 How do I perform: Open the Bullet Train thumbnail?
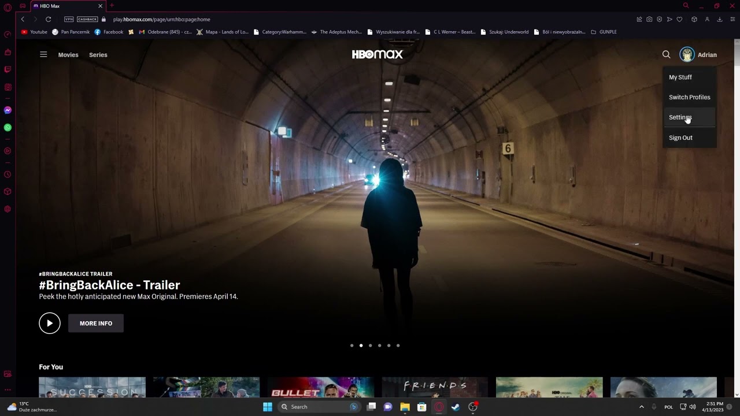click(x=321, y=387)
